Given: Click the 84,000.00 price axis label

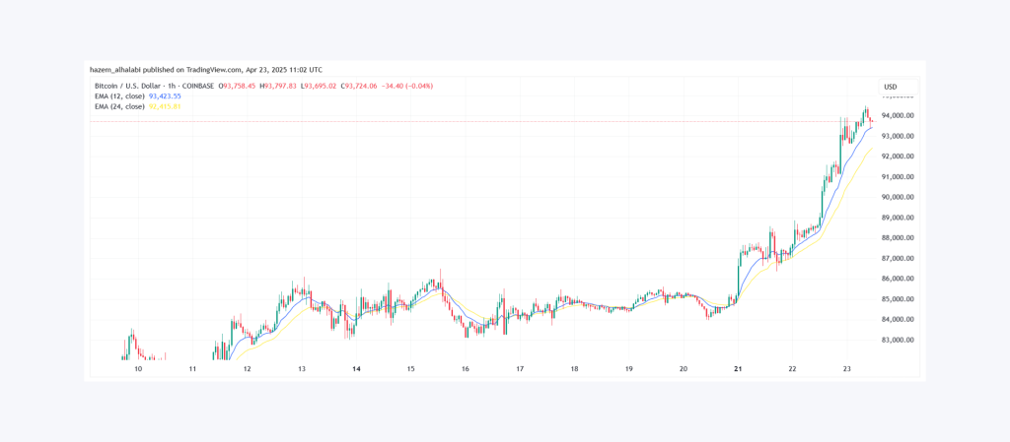Looking at the screenshot, I should [897, 319].
